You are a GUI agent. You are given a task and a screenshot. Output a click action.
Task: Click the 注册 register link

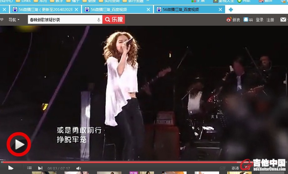[x=270, y=20]
